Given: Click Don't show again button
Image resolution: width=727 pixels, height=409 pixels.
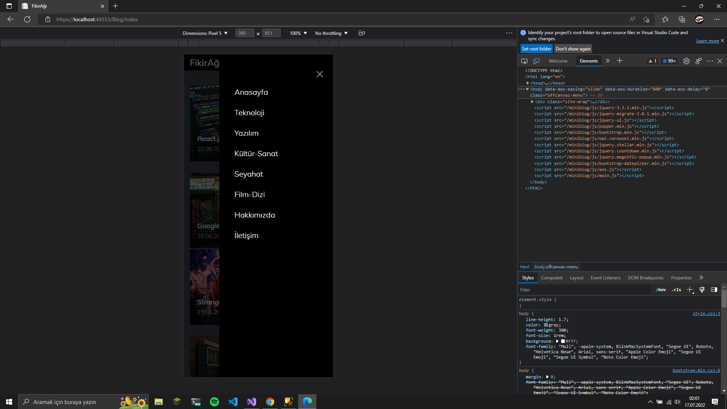Looking at the screenshot, I should coord(573,49).
